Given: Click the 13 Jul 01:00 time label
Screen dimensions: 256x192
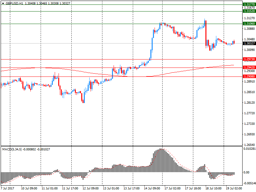Looking at the screenshot, I should [x=111, y=188].
